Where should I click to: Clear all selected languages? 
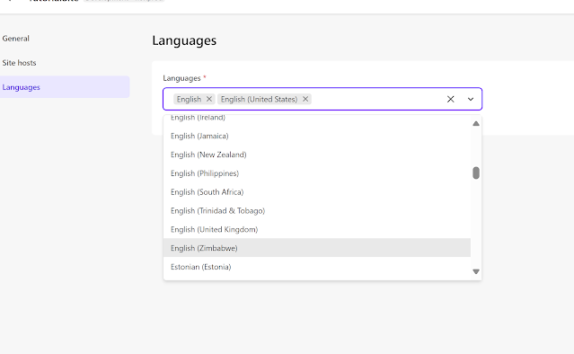click(x=451, y=99)
